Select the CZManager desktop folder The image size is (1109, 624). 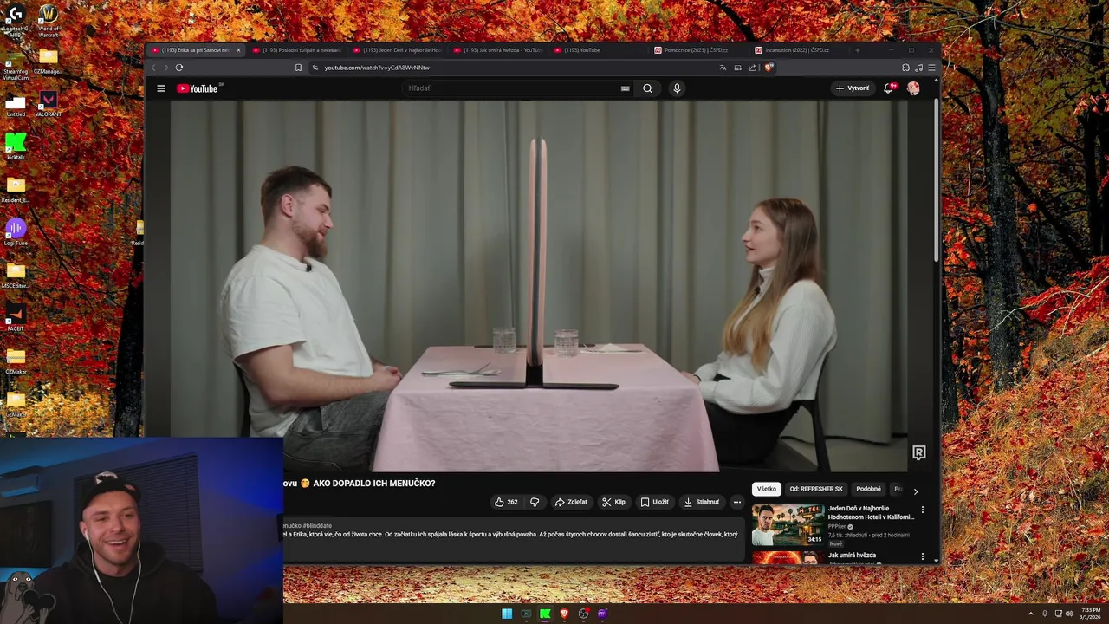(49, 62)
